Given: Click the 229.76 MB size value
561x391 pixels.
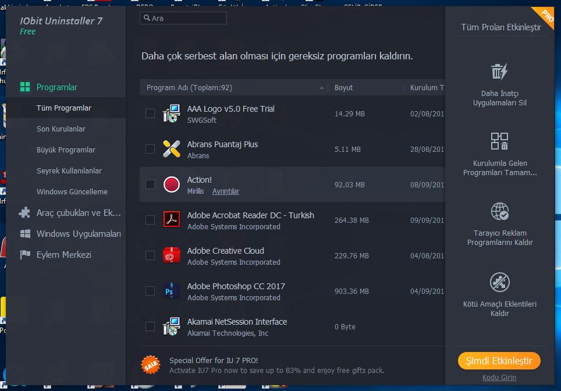Looking at the screenshot, I should 351,256.
